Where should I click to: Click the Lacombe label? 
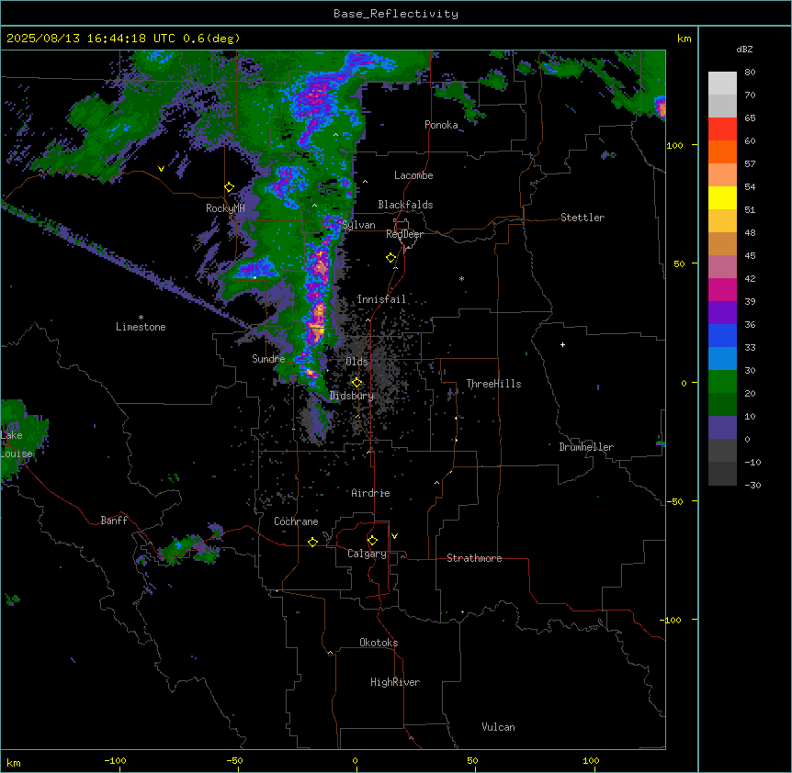413,175
